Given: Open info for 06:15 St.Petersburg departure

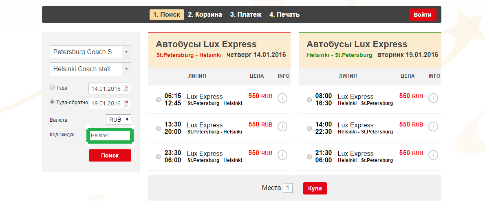Looking at the screenshot, I should 282,98.
